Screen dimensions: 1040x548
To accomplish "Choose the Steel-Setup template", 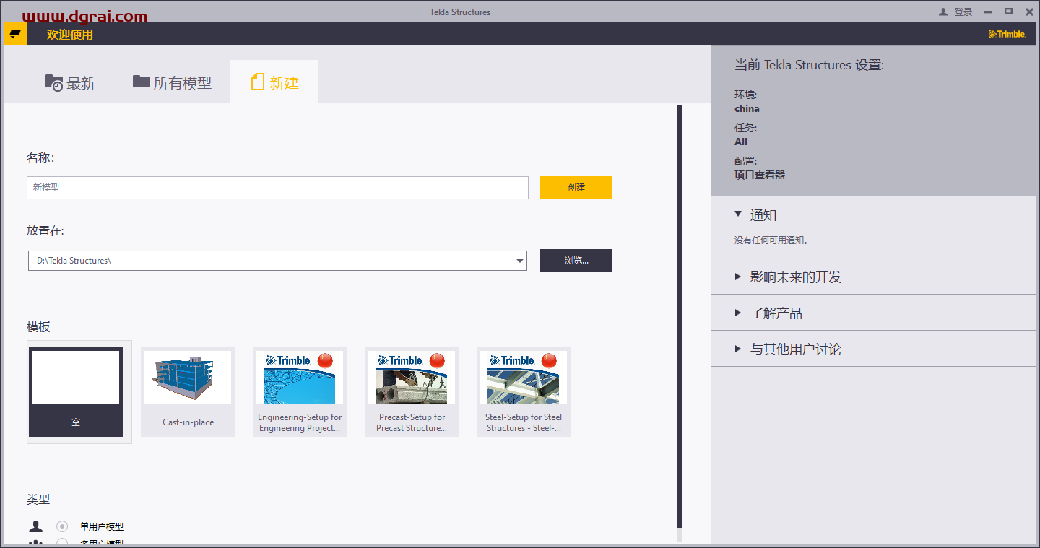I will click(524, 392).
